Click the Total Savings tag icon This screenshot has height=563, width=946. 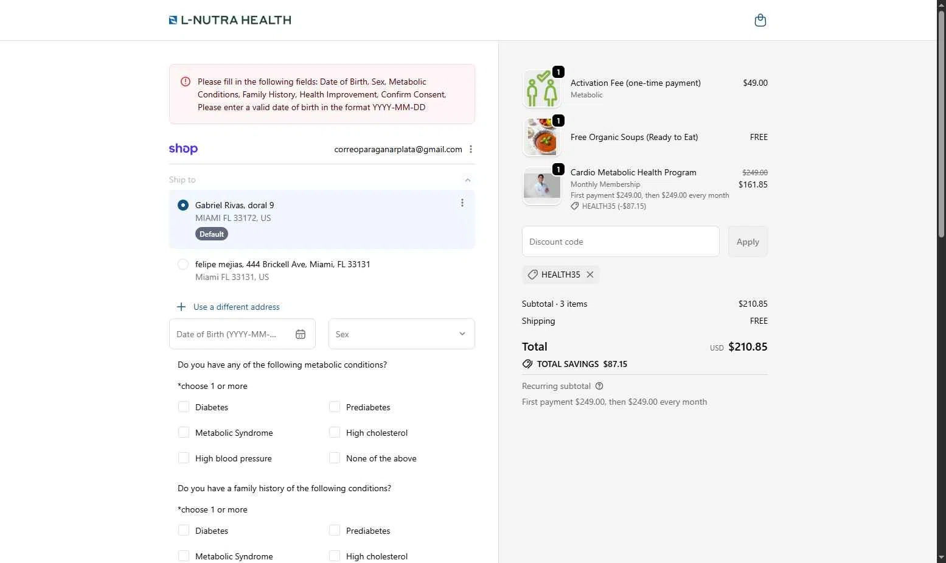pyautogui.click(x=527, y=364)
